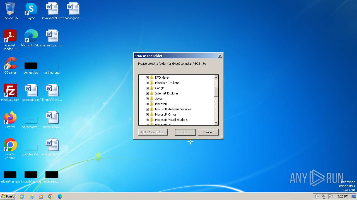The height and width of the screenshot is (200, 357).
Task: Click the folder list scrollbar thumb
Action: click(x=216, y=92)
